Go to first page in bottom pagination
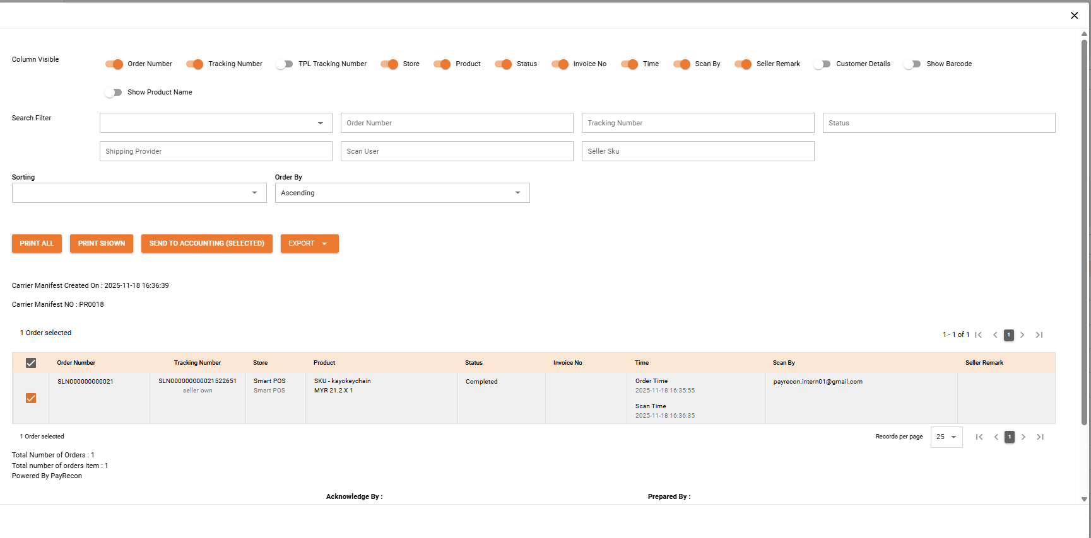 [x=979, y=437]
